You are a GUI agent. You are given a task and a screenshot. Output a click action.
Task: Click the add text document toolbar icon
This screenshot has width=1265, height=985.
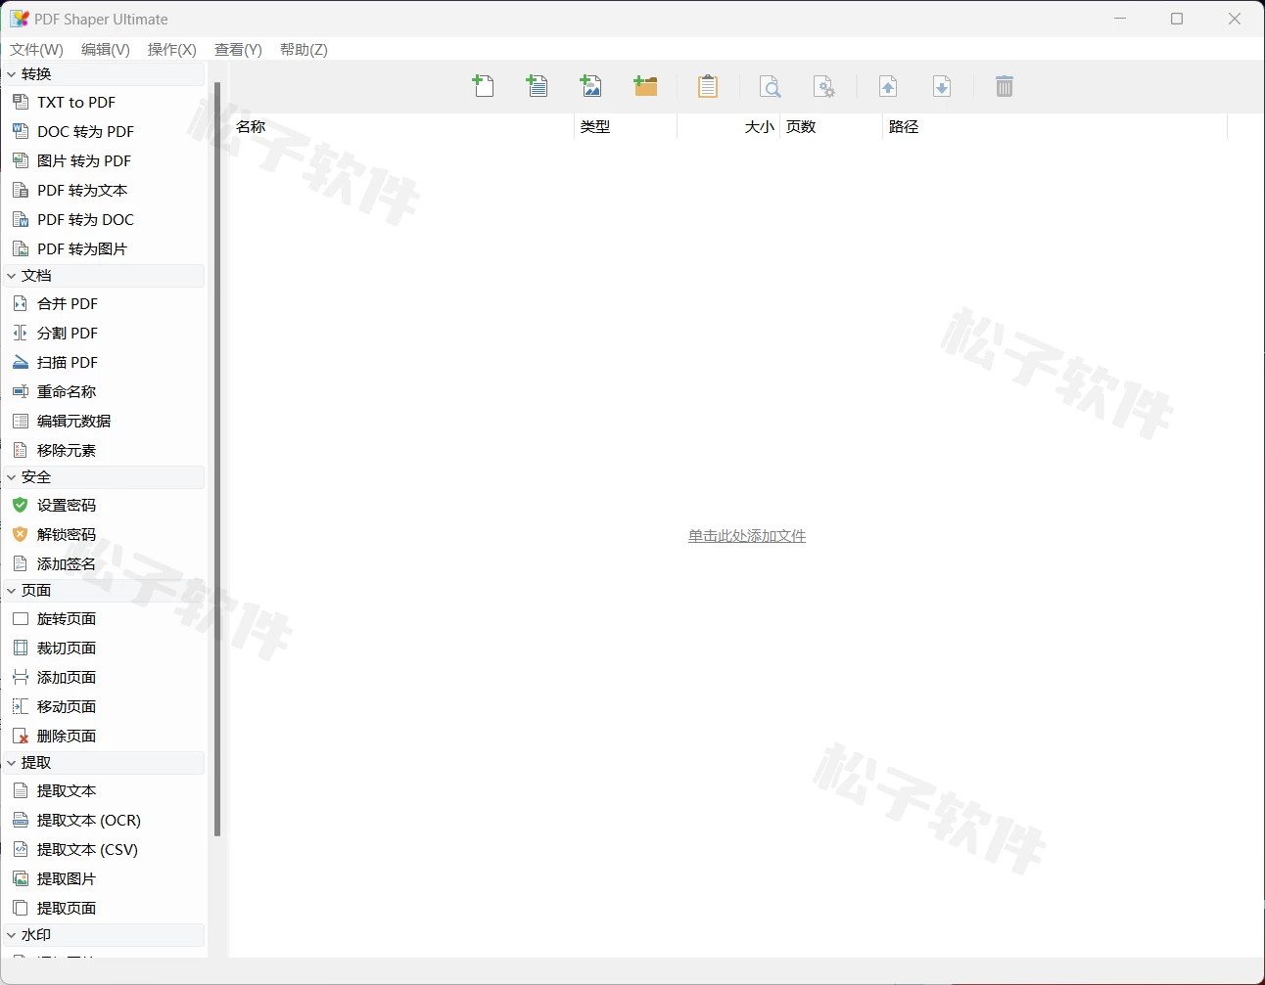[x=538, y=86]
